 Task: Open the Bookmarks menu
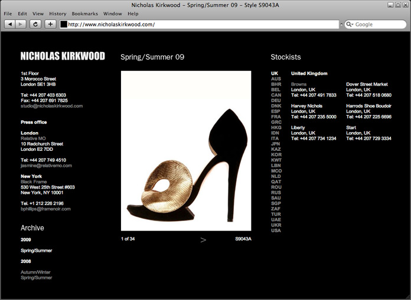[x=84, y=14]
